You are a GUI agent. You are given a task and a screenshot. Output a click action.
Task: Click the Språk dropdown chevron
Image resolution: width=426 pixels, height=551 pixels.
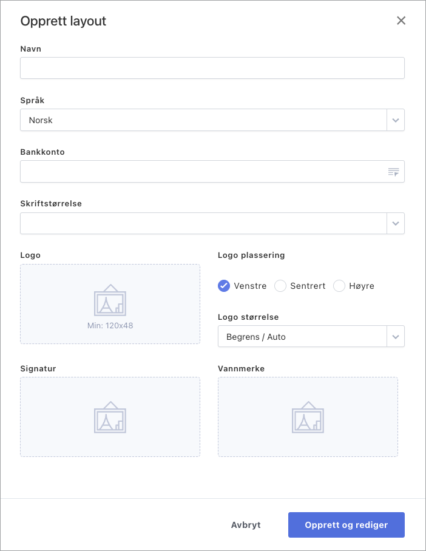(396, 120)
